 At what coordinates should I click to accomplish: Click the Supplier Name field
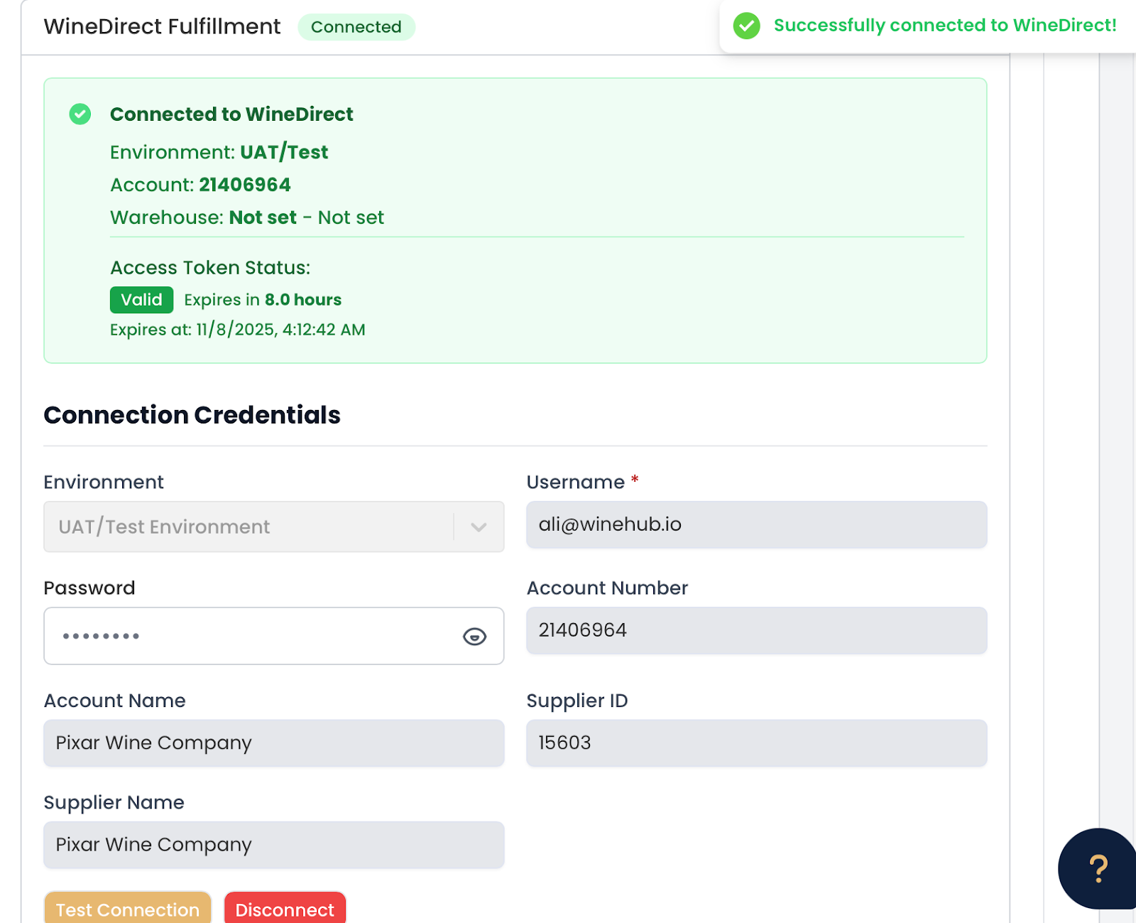click(274, 845)
